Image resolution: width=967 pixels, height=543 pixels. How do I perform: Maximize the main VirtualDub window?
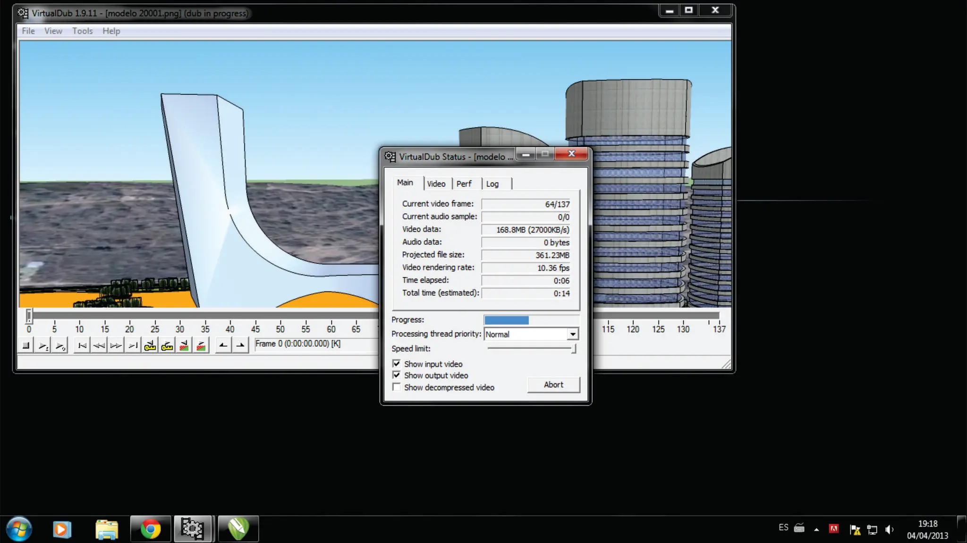pos(689,10)
